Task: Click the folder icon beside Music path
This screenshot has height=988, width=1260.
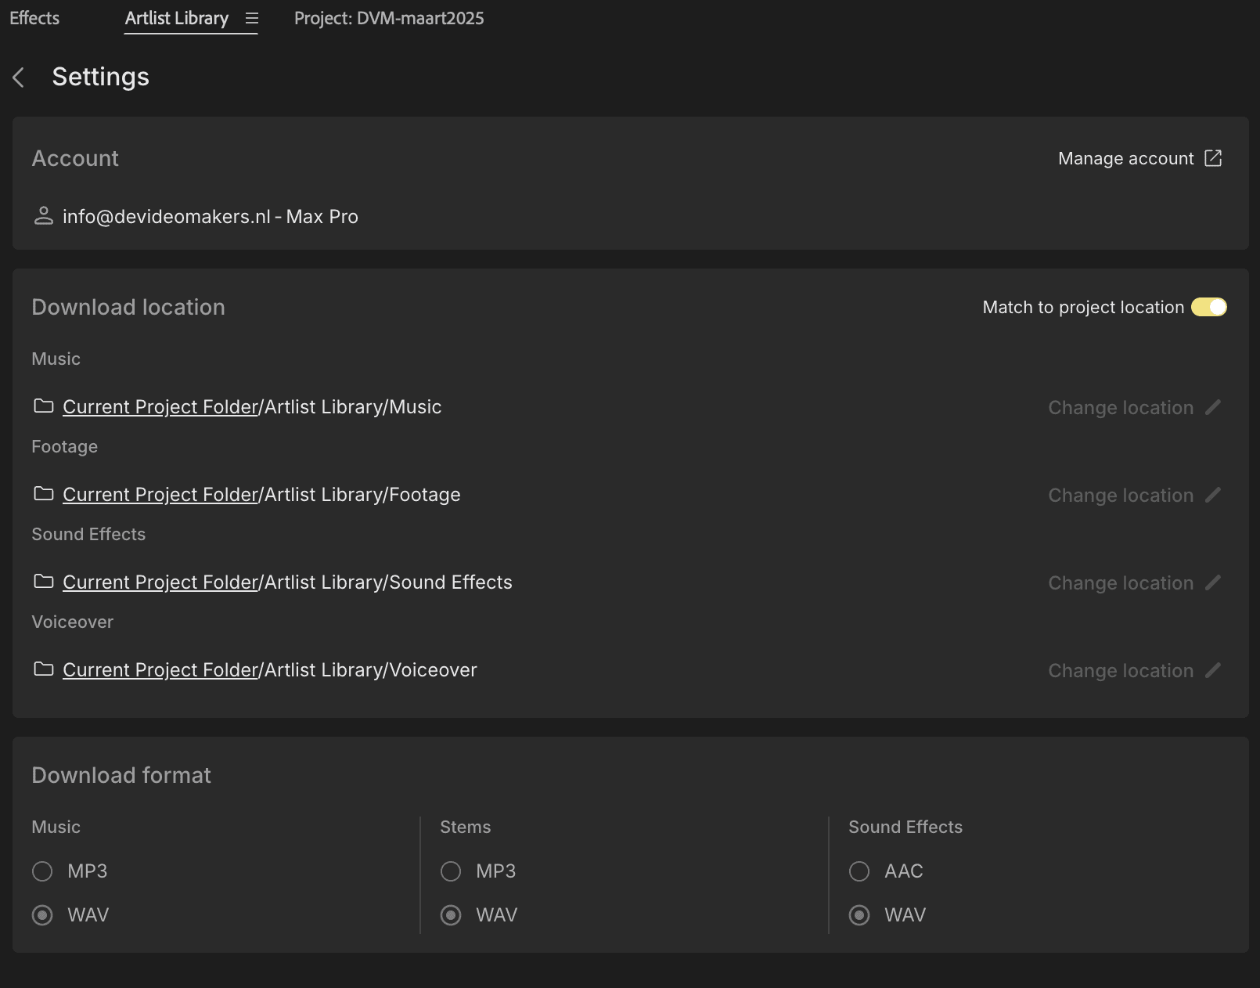Action: (44, 406)
